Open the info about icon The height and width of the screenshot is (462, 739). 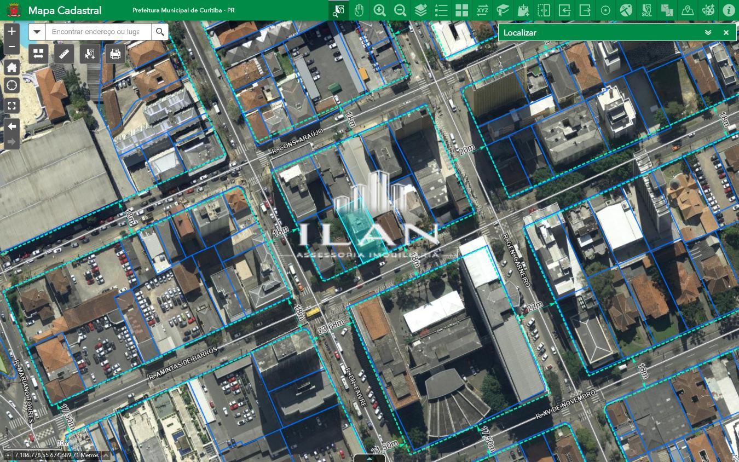729,10
